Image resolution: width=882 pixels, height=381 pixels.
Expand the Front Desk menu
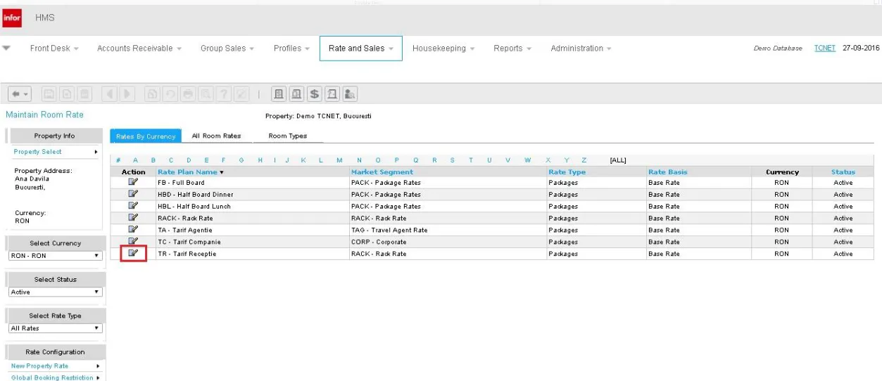pyautogui.click(x=53, y=49)
